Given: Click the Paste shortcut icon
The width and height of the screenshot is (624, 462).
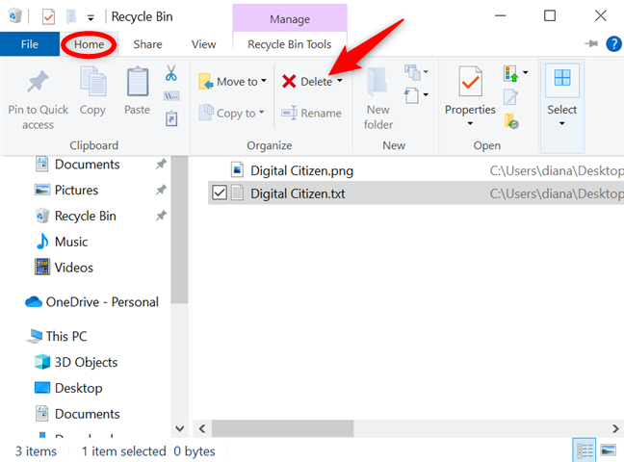Looking at the screenshot, I should pos(171,118).
